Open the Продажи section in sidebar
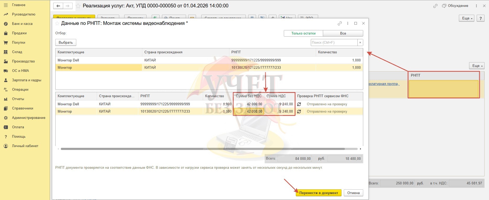Viewport: 489px width, 200px height. click(x=19, y=33)
